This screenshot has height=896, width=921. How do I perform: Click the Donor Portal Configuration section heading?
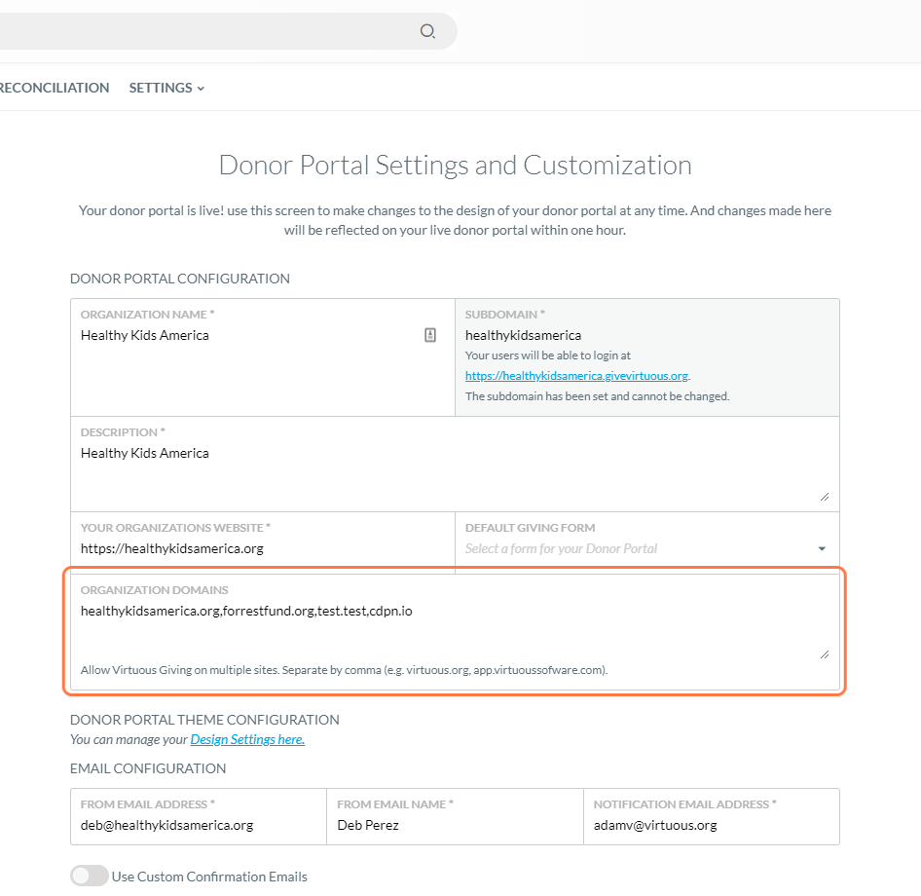click(x=180, y=279)
